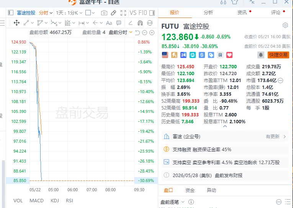Open 支持融资 margin rate info row
This screenshot has width=293, height=208.
225,149
